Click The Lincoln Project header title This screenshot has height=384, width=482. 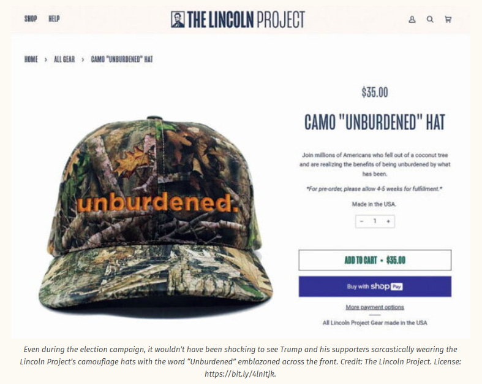(x=246, y=20)
